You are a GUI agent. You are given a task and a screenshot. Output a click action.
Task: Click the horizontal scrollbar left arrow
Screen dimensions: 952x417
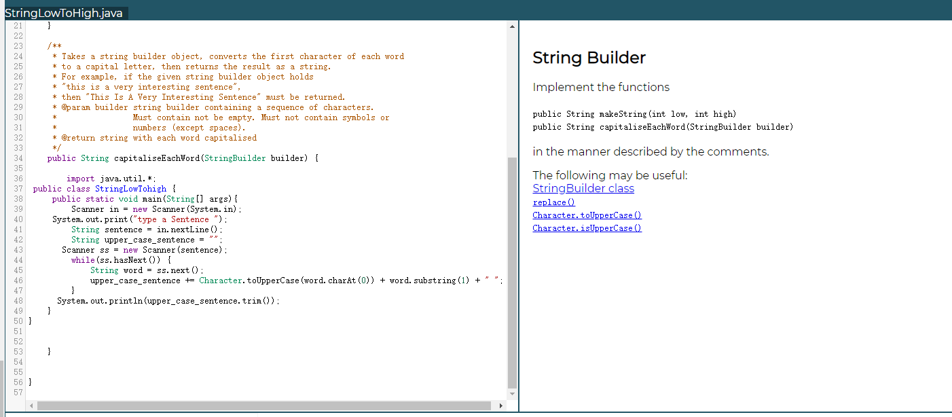coord(33,405)
